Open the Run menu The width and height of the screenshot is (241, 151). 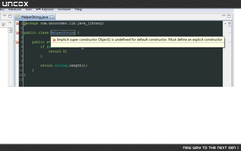29,9
